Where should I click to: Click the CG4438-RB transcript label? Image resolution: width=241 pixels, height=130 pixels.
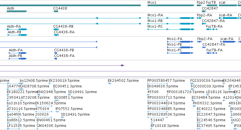point(63,27)
